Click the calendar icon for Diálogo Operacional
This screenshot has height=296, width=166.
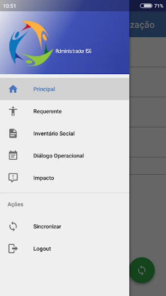tap(13, 155)
